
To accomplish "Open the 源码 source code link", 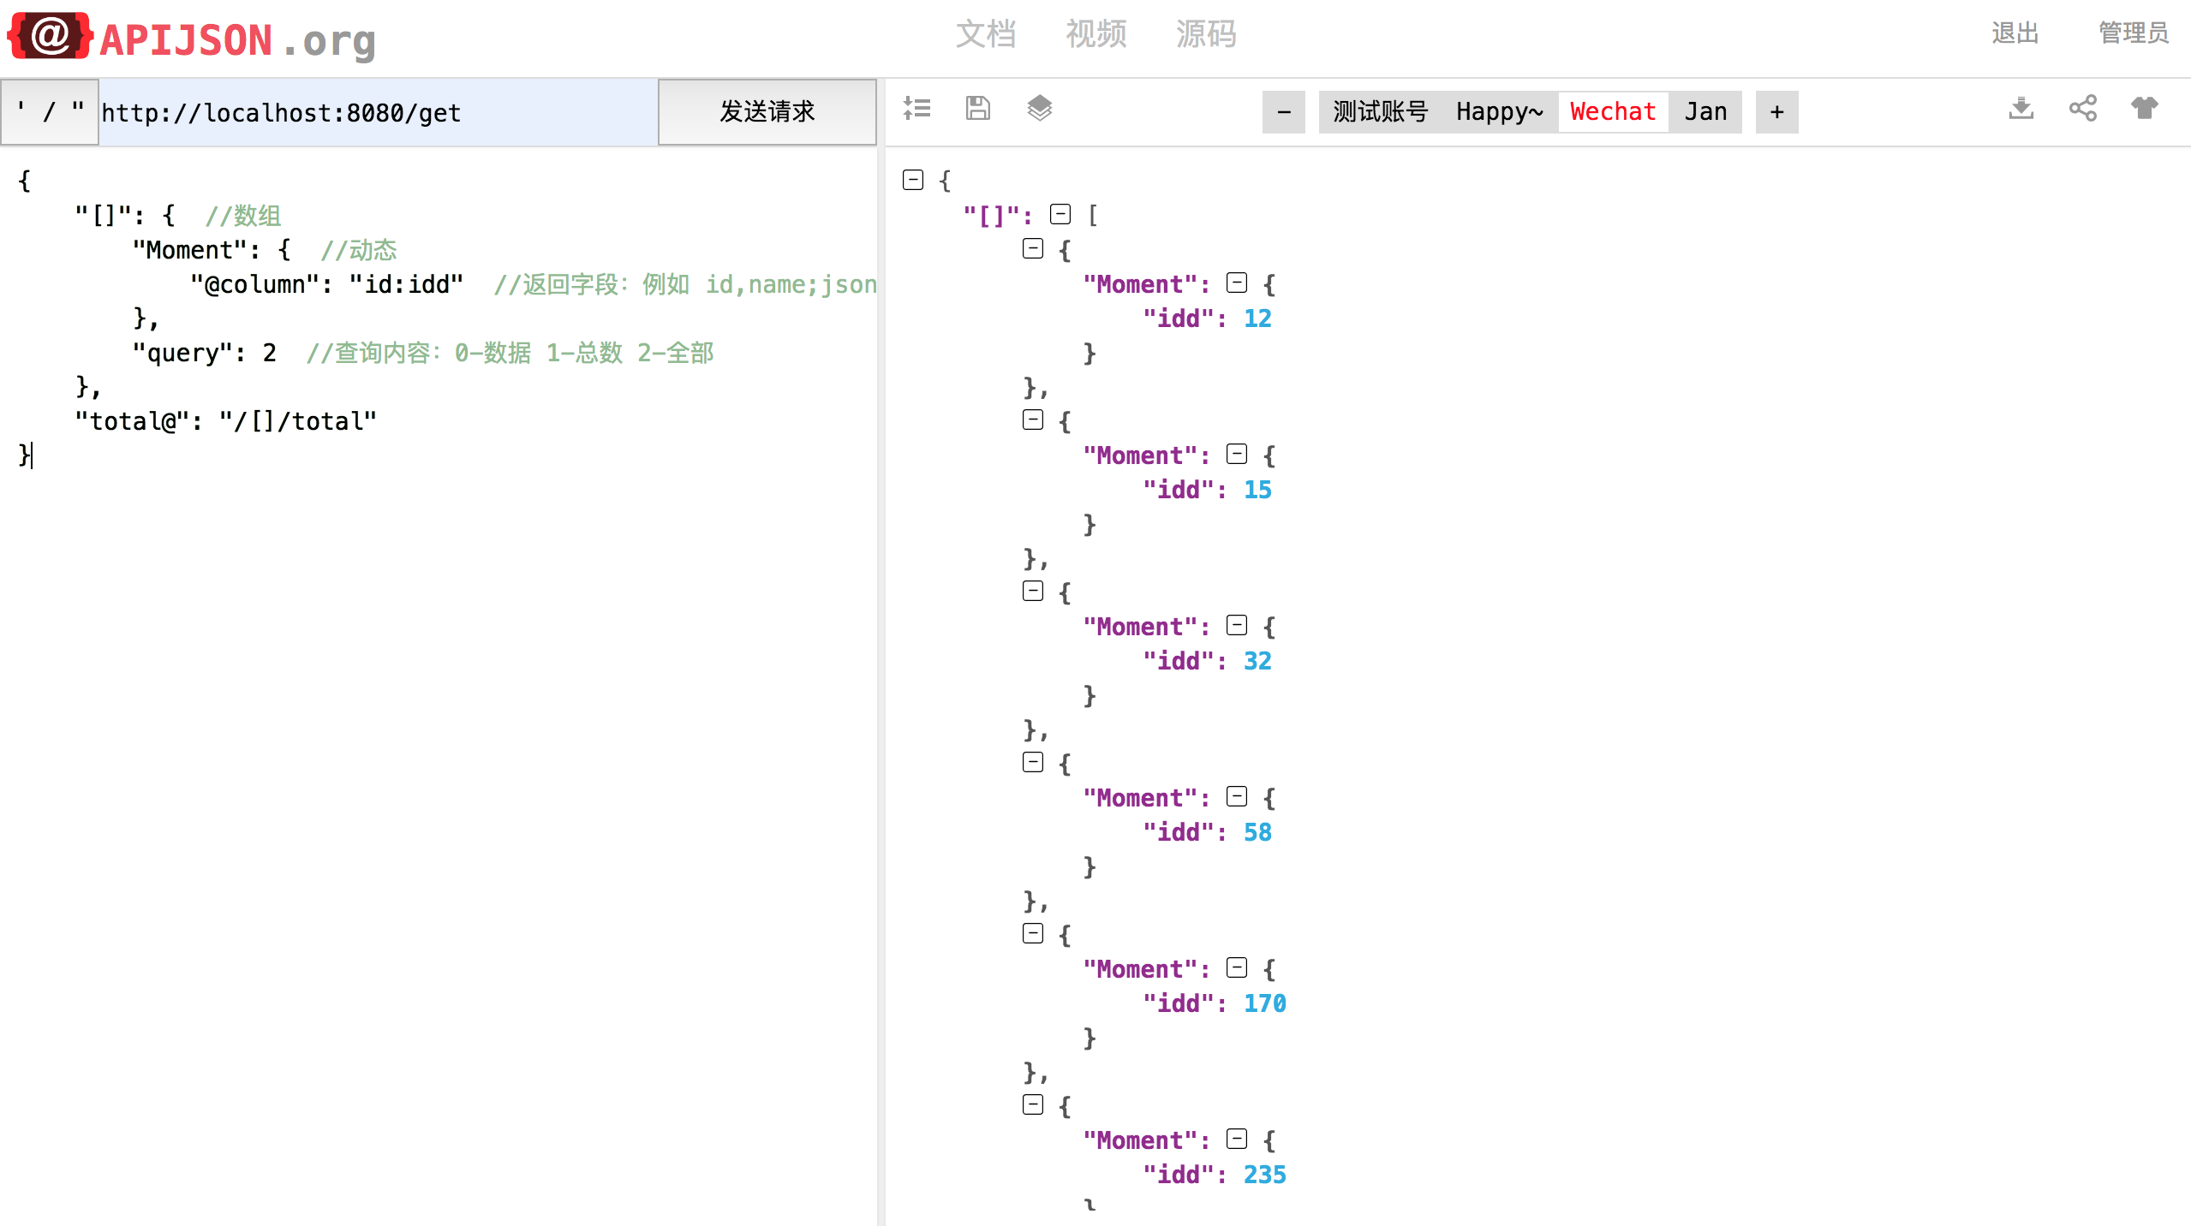I will tap(1206, 34).
